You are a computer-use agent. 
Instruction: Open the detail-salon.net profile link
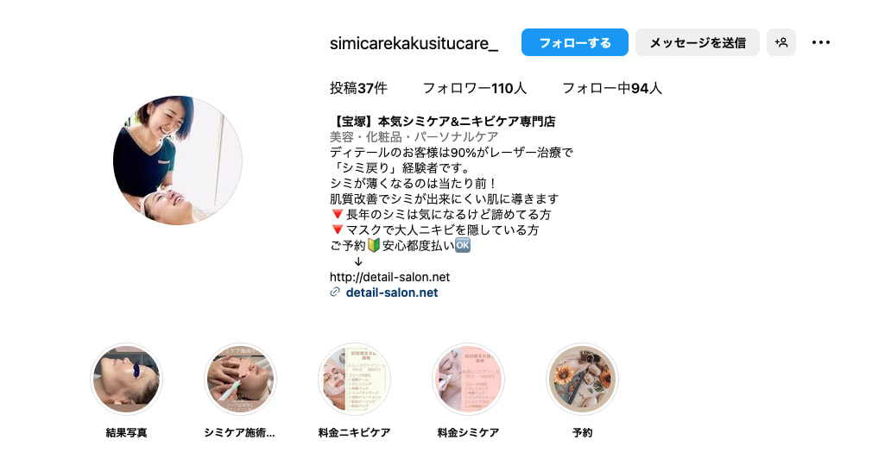391,292
